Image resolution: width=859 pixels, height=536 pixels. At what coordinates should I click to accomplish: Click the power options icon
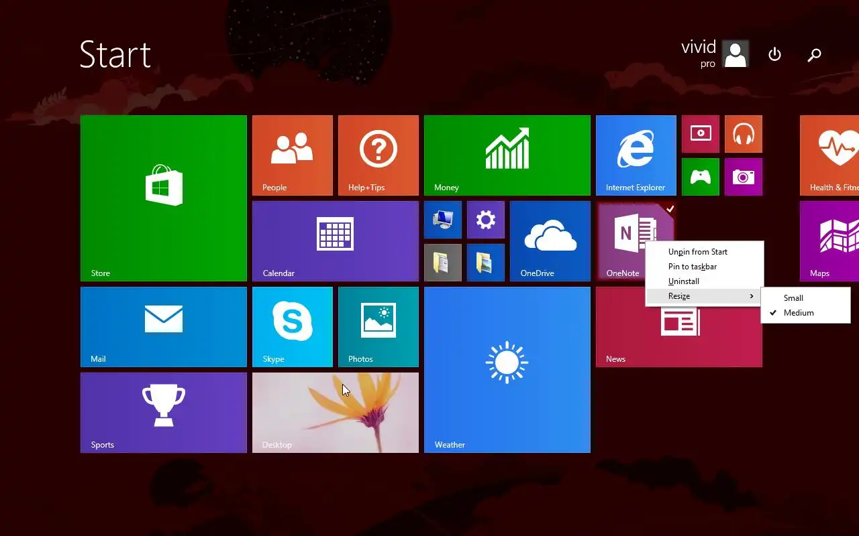[x=774, y=54]
